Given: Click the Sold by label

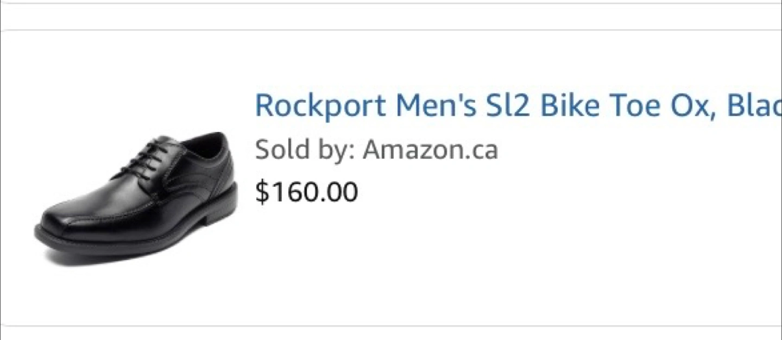Looking at the screenshot, I should coord(304,149).
